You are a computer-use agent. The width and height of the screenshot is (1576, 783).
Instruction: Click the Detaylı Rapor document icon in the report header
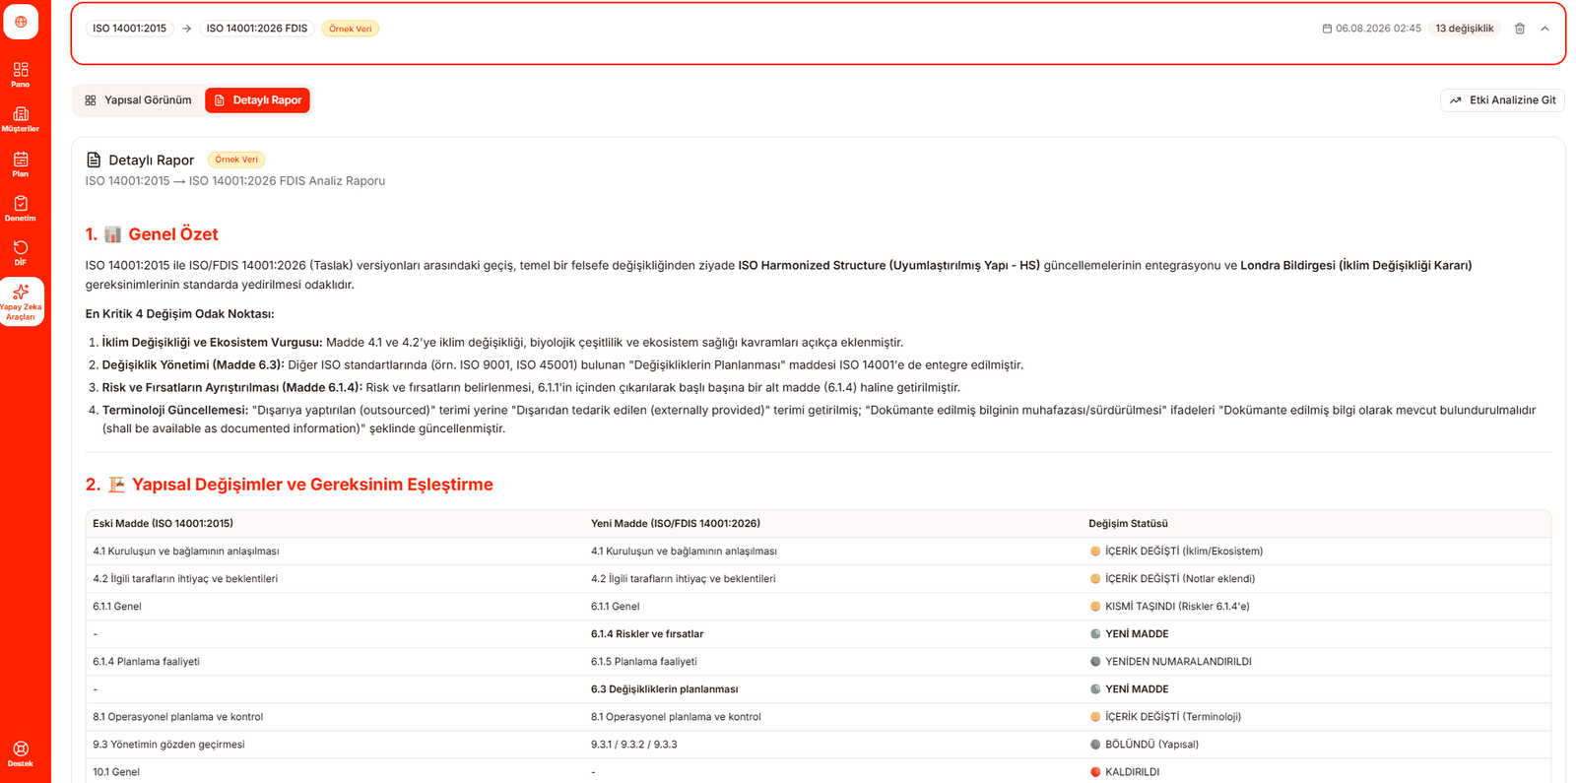[94, 160]
